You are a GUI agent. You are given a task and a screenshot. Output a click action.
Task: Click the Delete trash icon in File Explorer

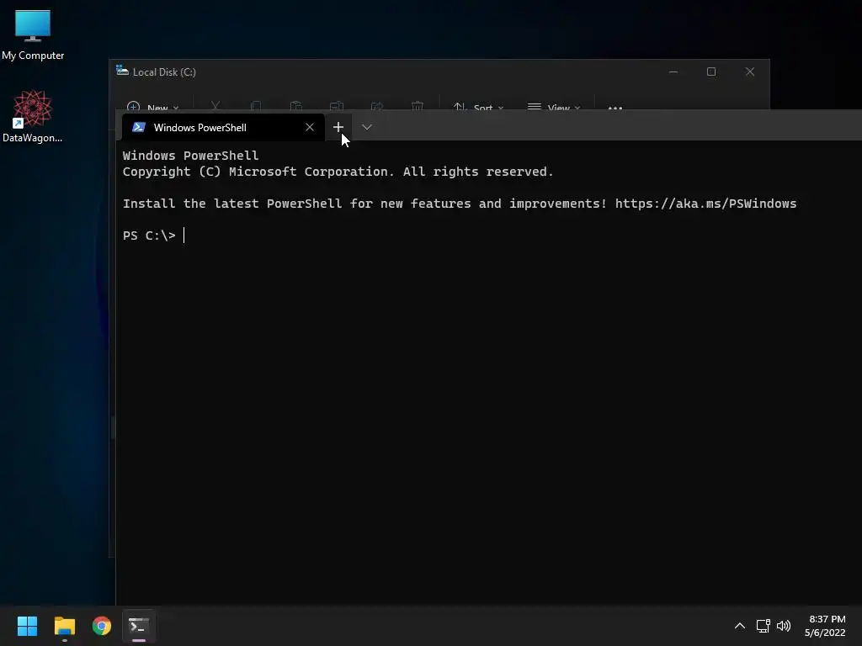tap(418, 105)
